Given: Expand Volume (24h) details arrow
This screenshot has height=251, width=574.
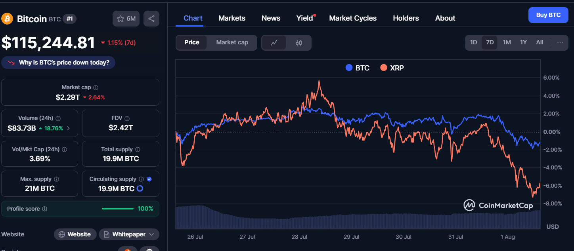Looking at the screenshot, I should point(69,128).
